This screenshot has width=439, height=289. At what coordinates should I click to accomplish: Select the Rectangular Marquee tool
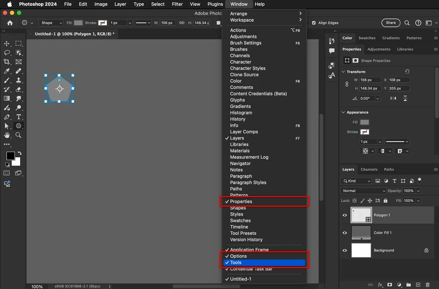coord(19,44)
